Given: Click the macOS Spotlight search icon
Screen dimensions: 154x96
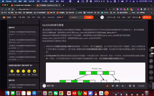Looking at the screenshot, I should coord(130,1).
